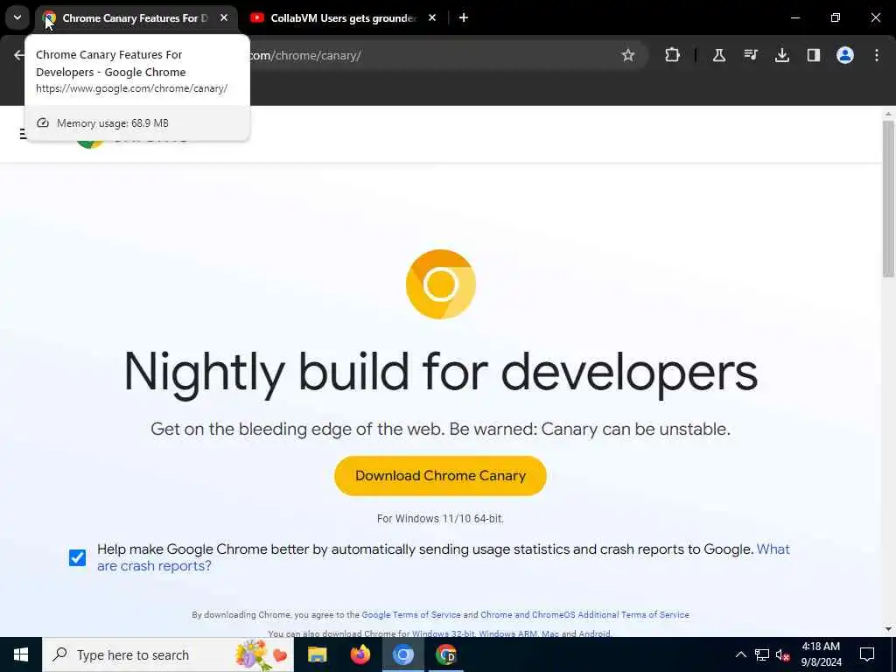Image resolution: width=896 pixels, height=672 pixels.
Task: Open a new tab with the plus button
Action: point(464,18)
